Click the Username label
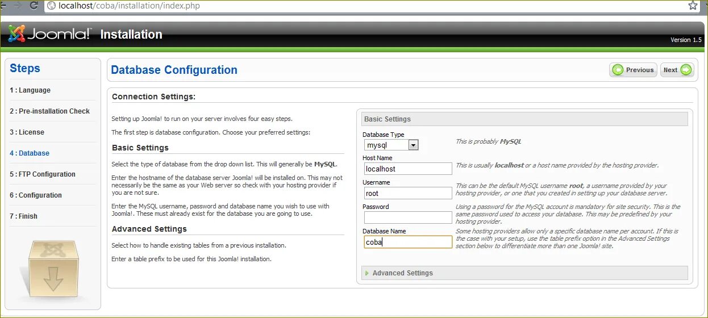The width and height of the screenshot is (708, 318). click(x=376, y=182)
